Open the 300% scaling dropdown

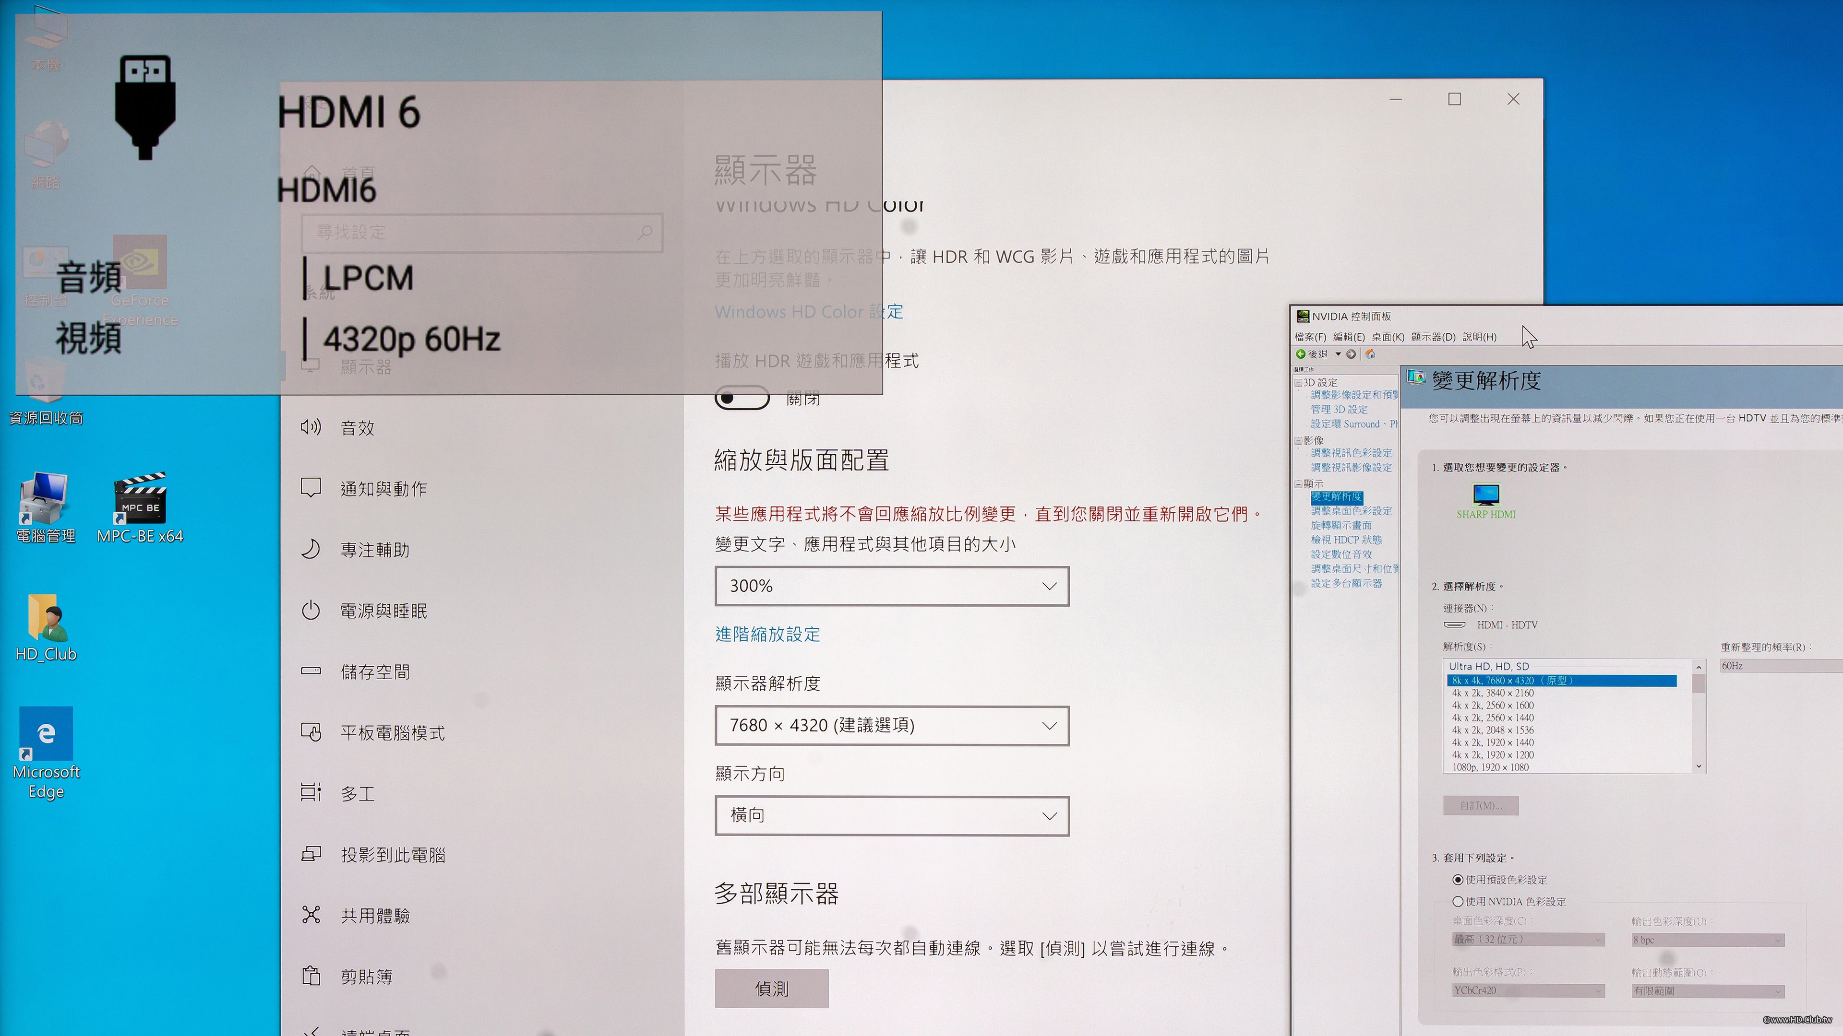pyautogui.click(x=892, y=586)
